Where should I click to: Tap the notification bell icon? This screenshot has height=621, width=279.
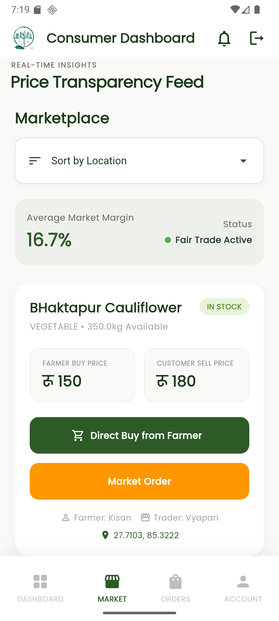[224, 39]
